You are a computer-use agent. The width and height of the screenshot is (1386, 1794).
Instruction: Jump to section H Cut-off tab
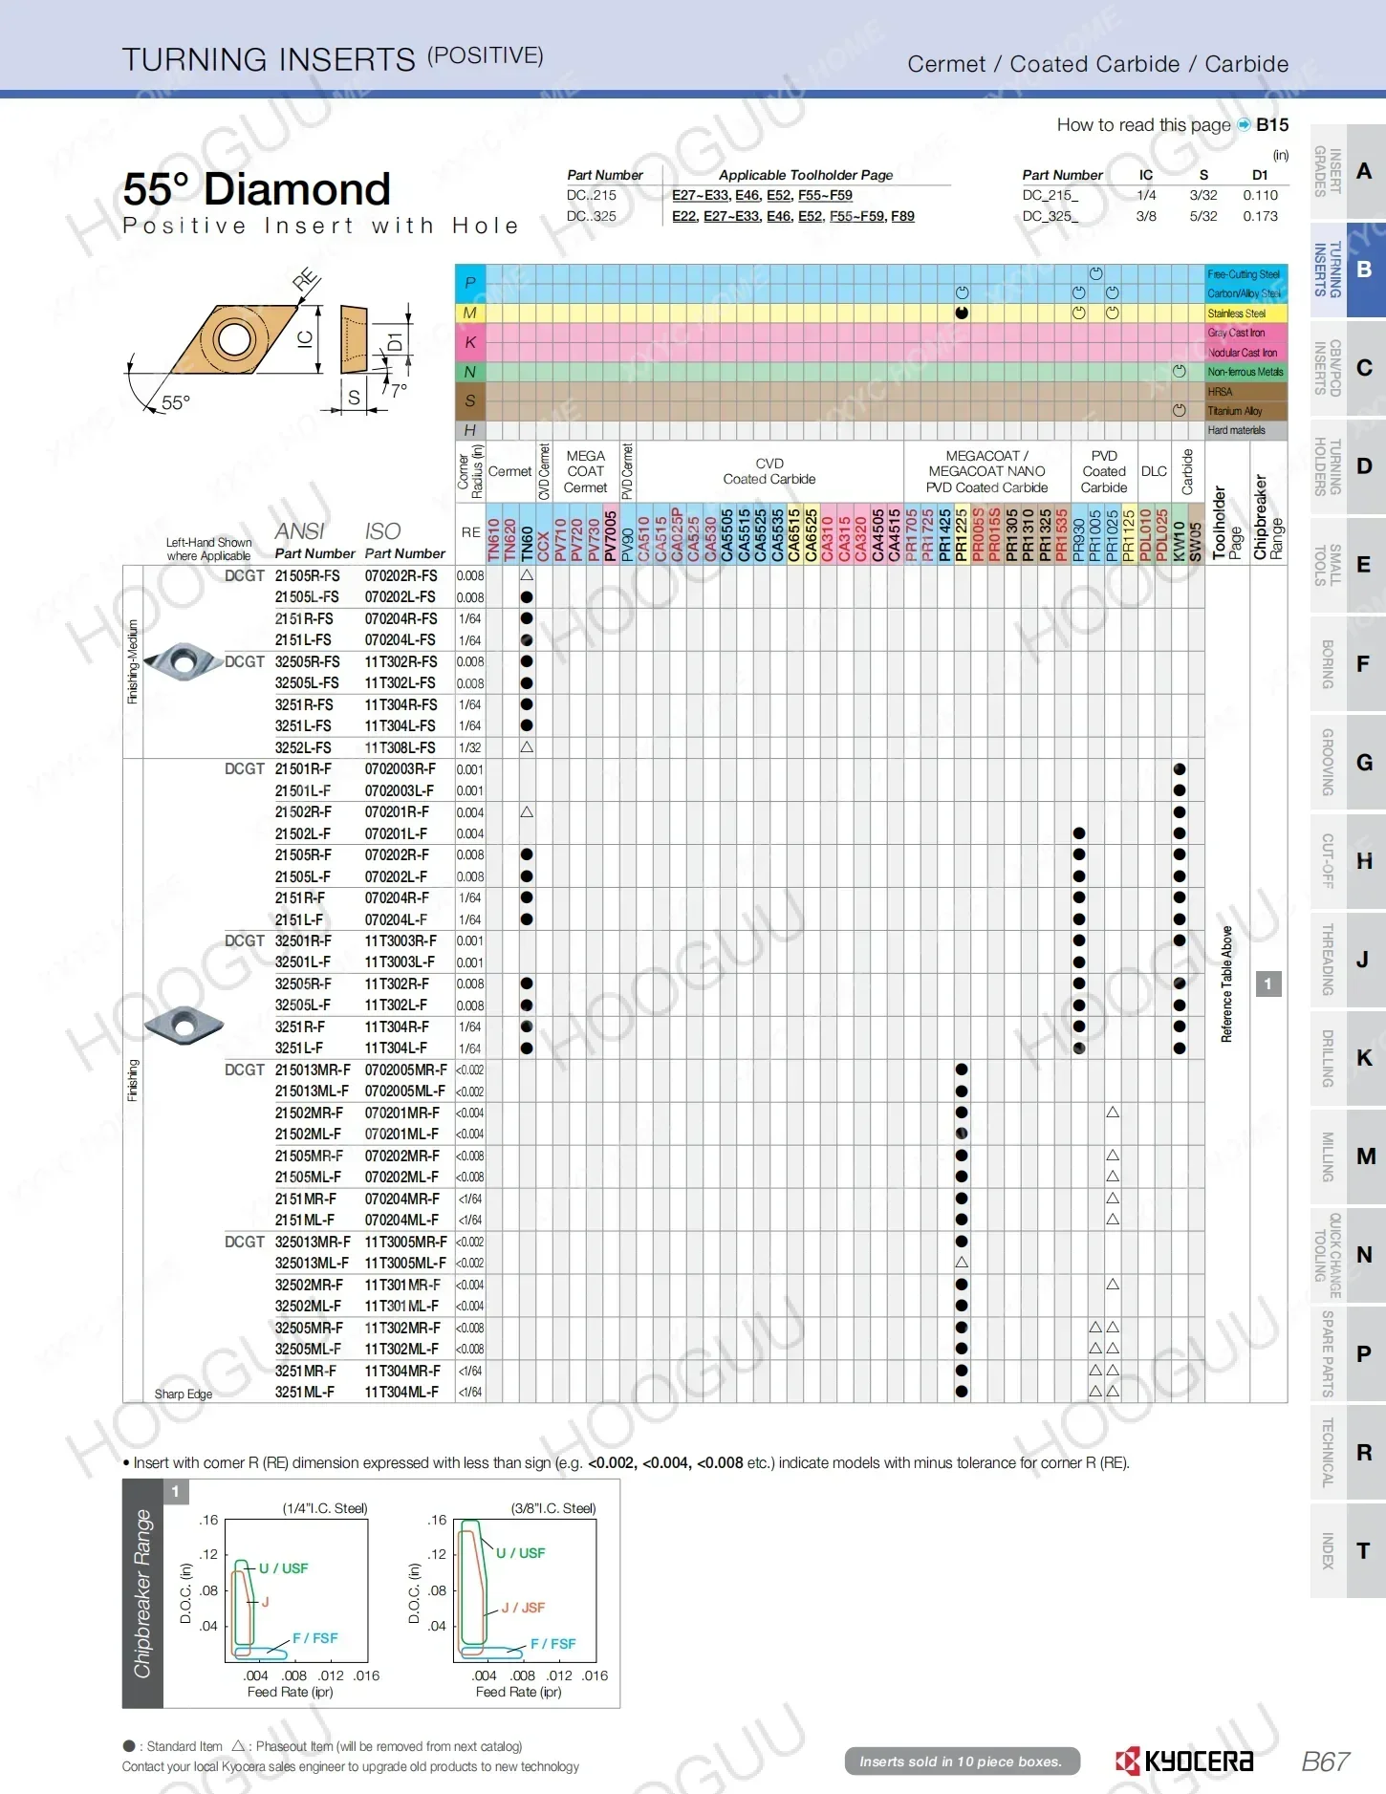1347,861
